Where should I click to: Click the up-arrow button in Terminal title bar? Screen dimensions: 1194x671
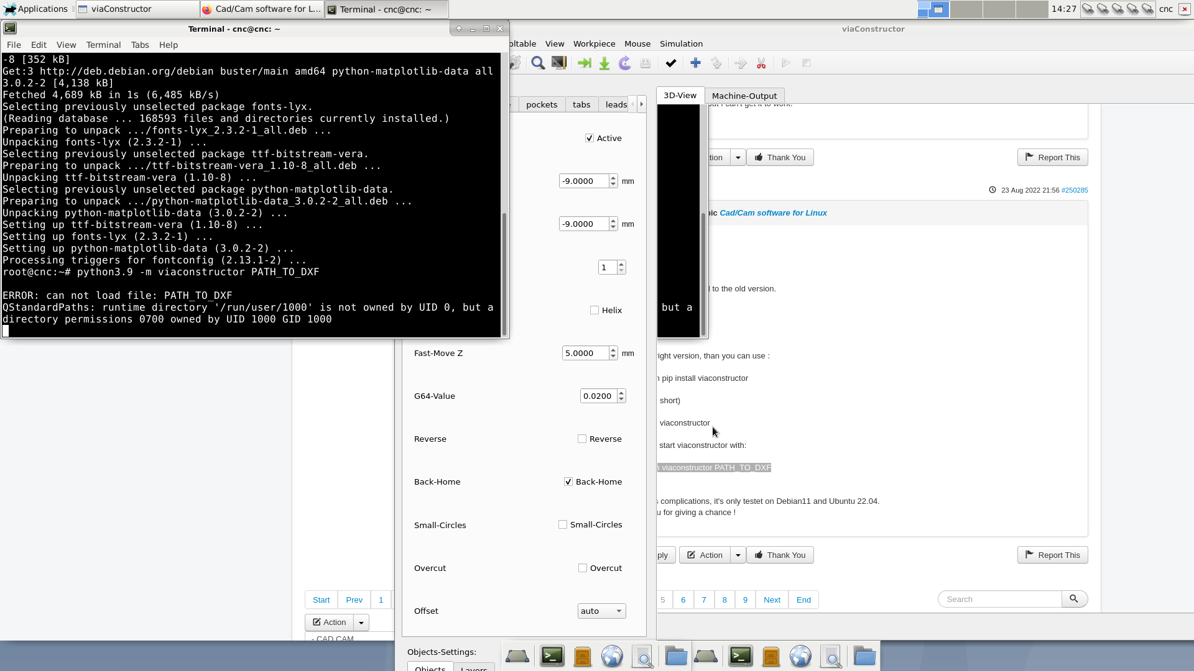coord(459,29)
